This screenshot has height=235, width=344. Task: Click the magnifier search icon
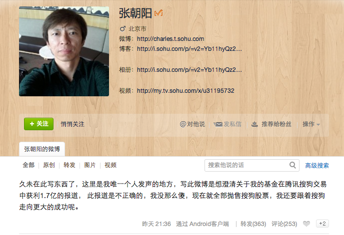coord(292,165)
